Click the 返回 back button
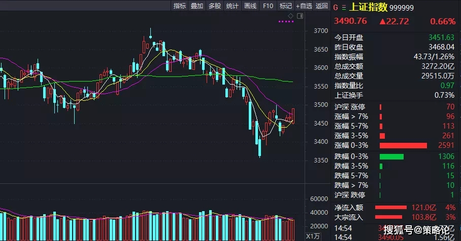The height and width of the screenshot is (241, 461). click(x=322, y=6)
